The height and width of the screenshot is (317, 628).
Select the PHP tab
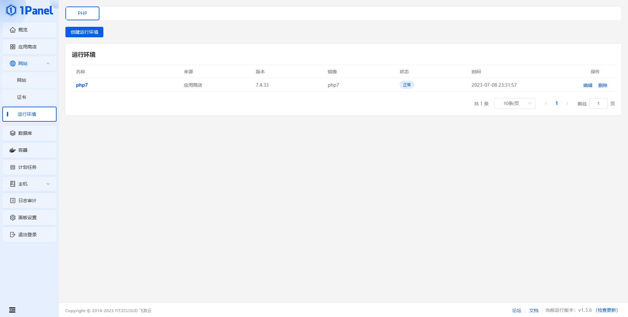coord(82,13)
